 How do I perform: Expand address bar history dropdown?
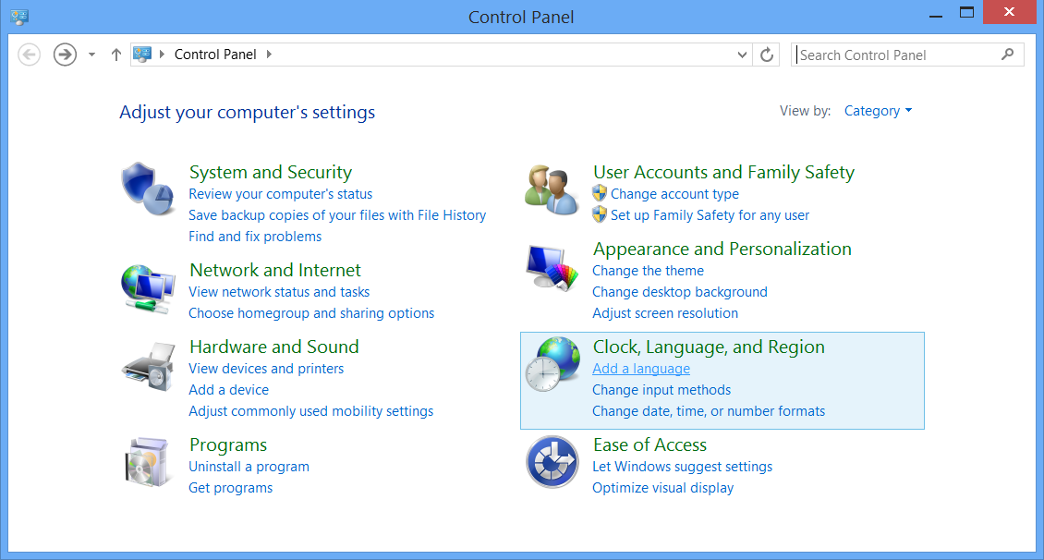[742, 55]
